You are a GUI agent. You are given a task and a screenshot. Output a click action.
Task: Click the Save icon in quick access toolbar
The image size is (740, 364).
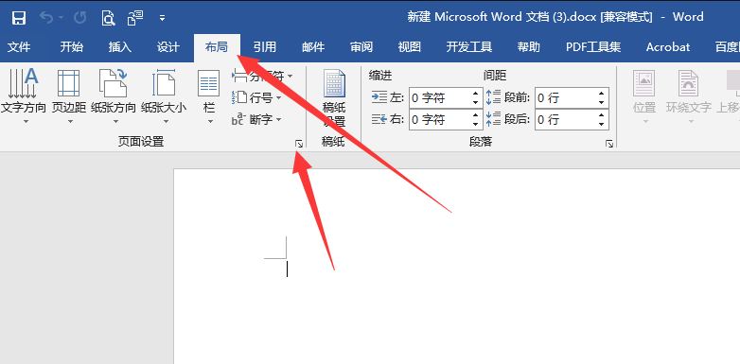coord(18,18)
